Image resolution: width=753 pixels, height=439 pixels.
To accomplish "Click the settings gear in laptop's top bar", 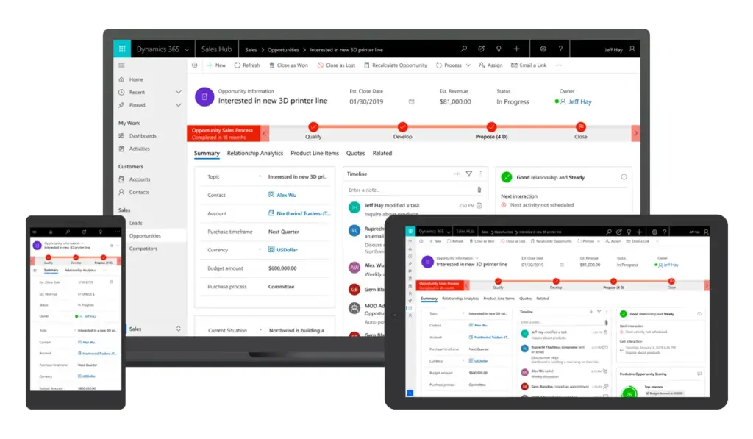I will click(543, 49).
